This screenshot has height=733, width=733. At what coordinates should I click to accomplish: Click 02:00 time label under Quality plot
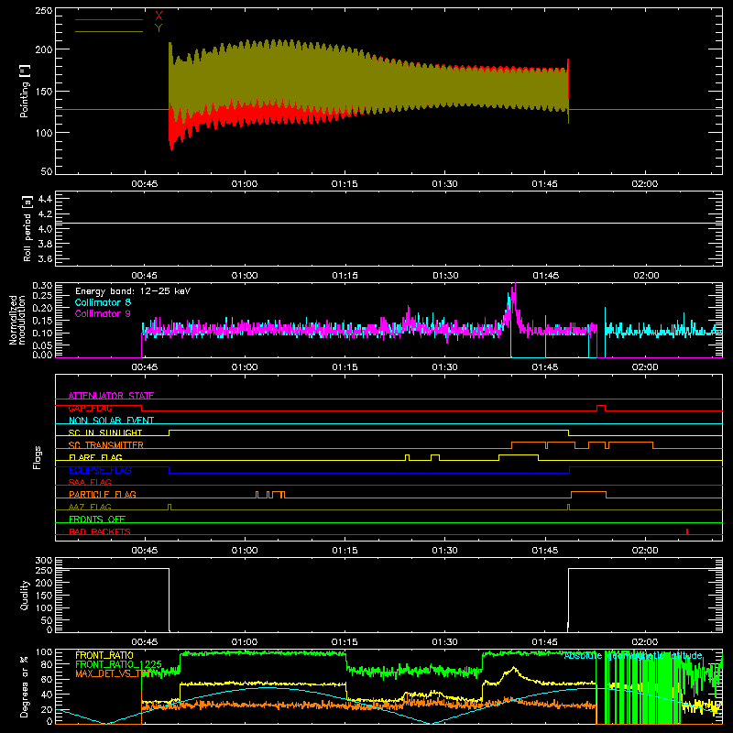645,642
